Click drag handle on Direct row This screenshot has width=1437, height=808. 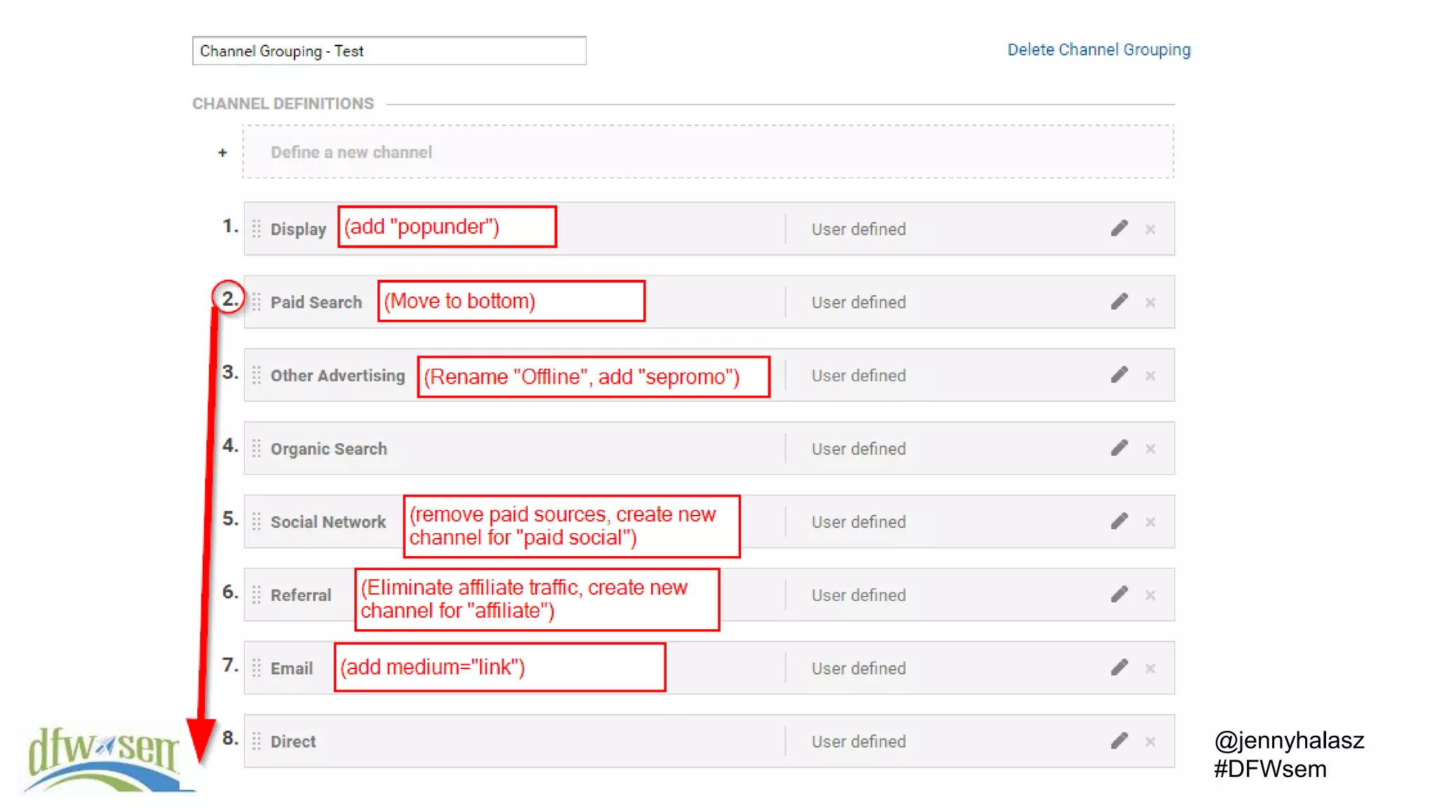tap(257, 741)
